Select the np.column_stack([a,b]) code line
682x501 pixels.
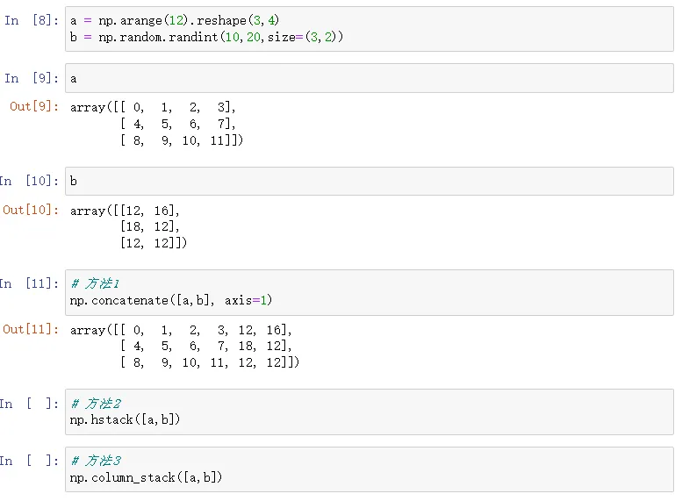146,477
